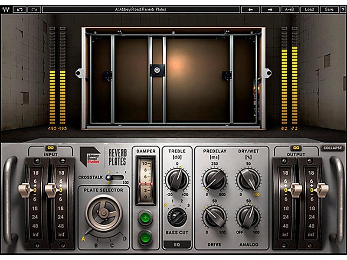Redo the last change
The image size is (347, 260).
[34, 10]
